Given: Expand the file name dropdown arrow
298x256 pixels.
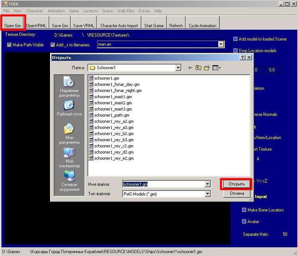Looking at the screenshot, I should click(207, 184).
